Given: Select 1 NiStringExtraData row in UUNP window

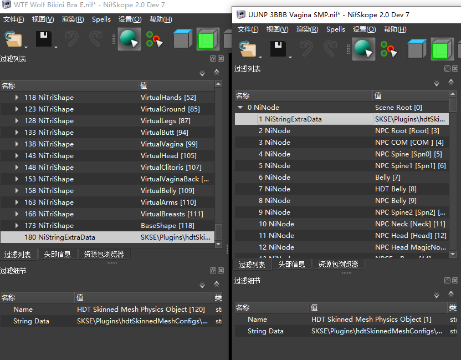Looking at the screenshot, I should (x=342, y=119).
